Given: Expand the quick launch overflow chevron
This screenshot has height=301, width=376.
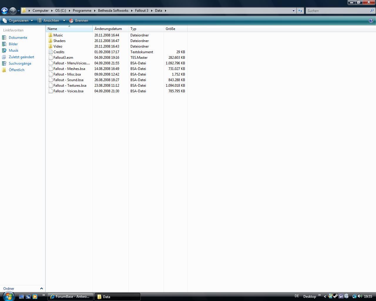Looking at the screenshot, I should pyautogui.click(x=44, y=295).
